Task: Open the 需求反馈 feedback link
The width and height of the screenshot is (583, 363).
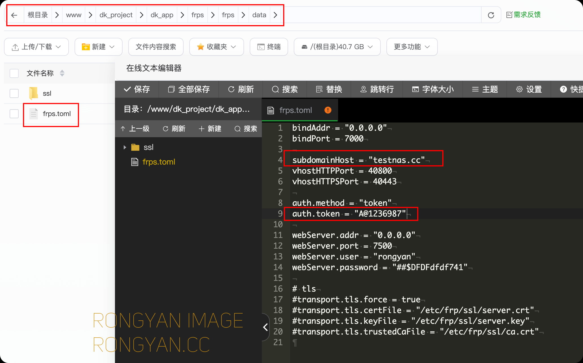Action: (523, 15)
